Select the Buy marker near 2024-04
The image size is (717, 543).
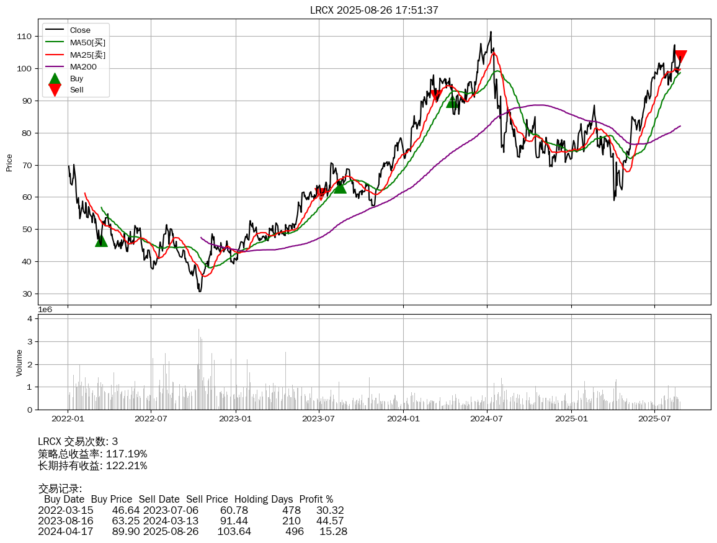click(453, 101)
